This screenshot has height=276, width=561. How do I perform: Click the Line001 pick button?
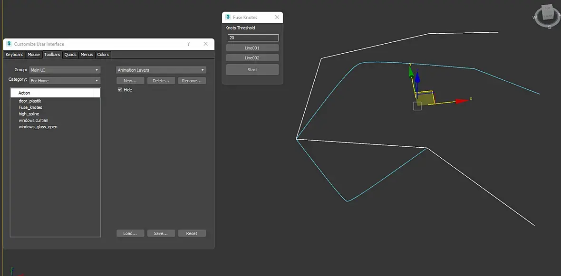(x=252, y=48)
